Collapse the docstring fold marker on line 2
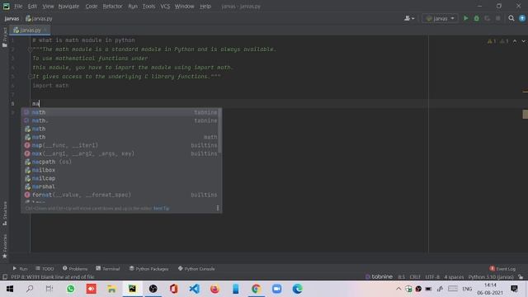 pyautogui.click(x=30, y=49)
